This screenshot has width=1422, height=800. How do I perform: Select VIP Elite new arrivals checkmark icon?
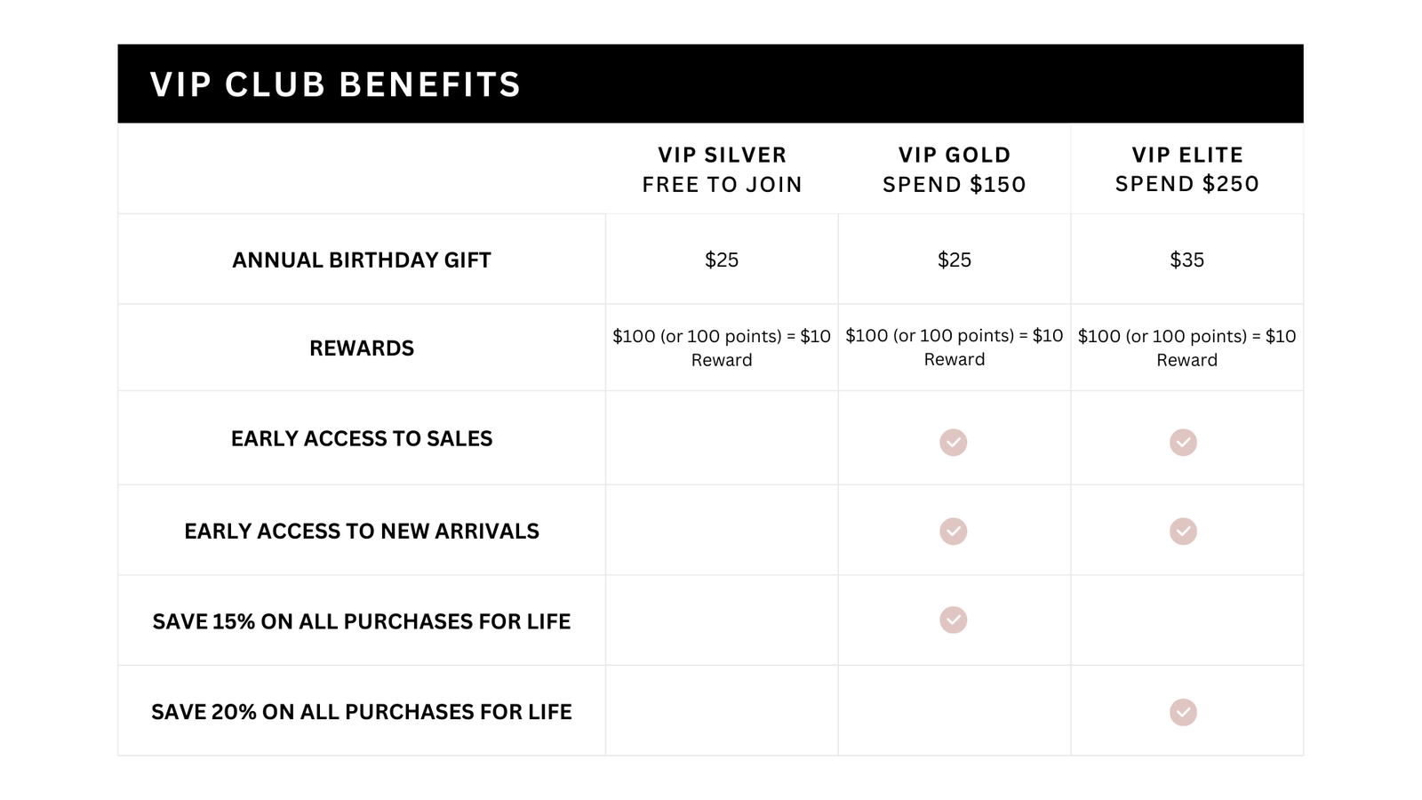1183,531
